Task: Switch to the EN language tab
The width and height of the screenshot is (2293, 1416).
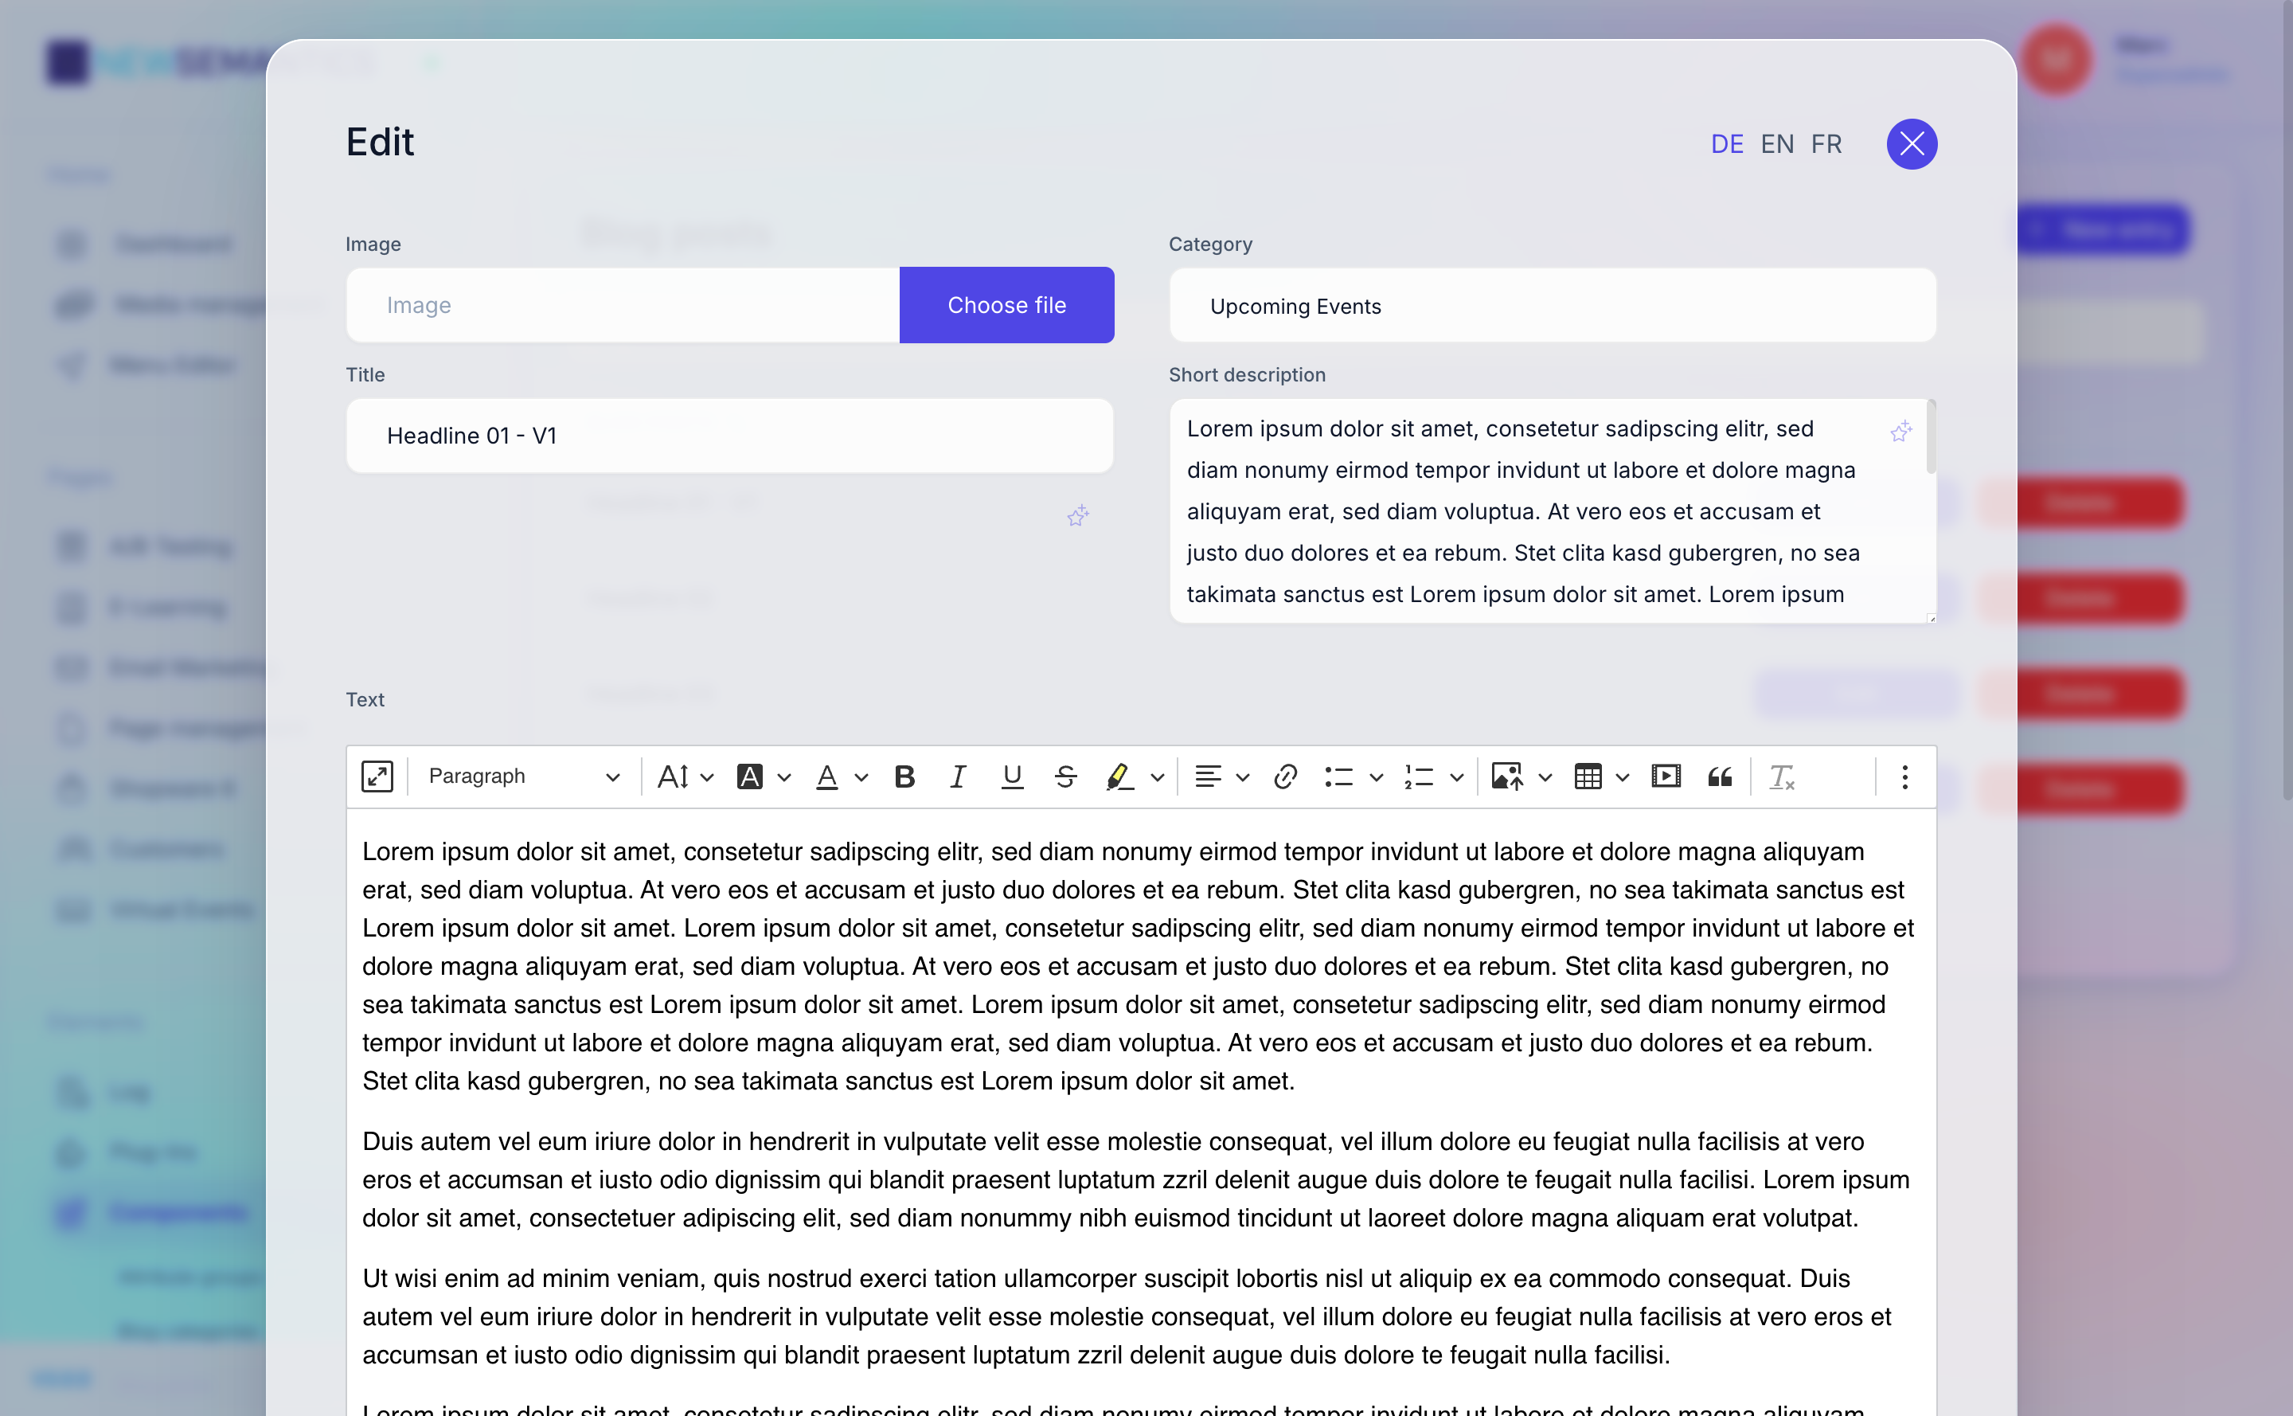Action: tap(1777, 144)
